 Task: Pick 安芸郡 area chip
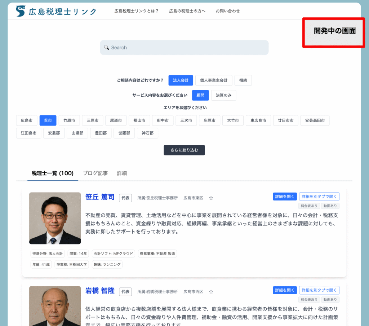[54, 133]
